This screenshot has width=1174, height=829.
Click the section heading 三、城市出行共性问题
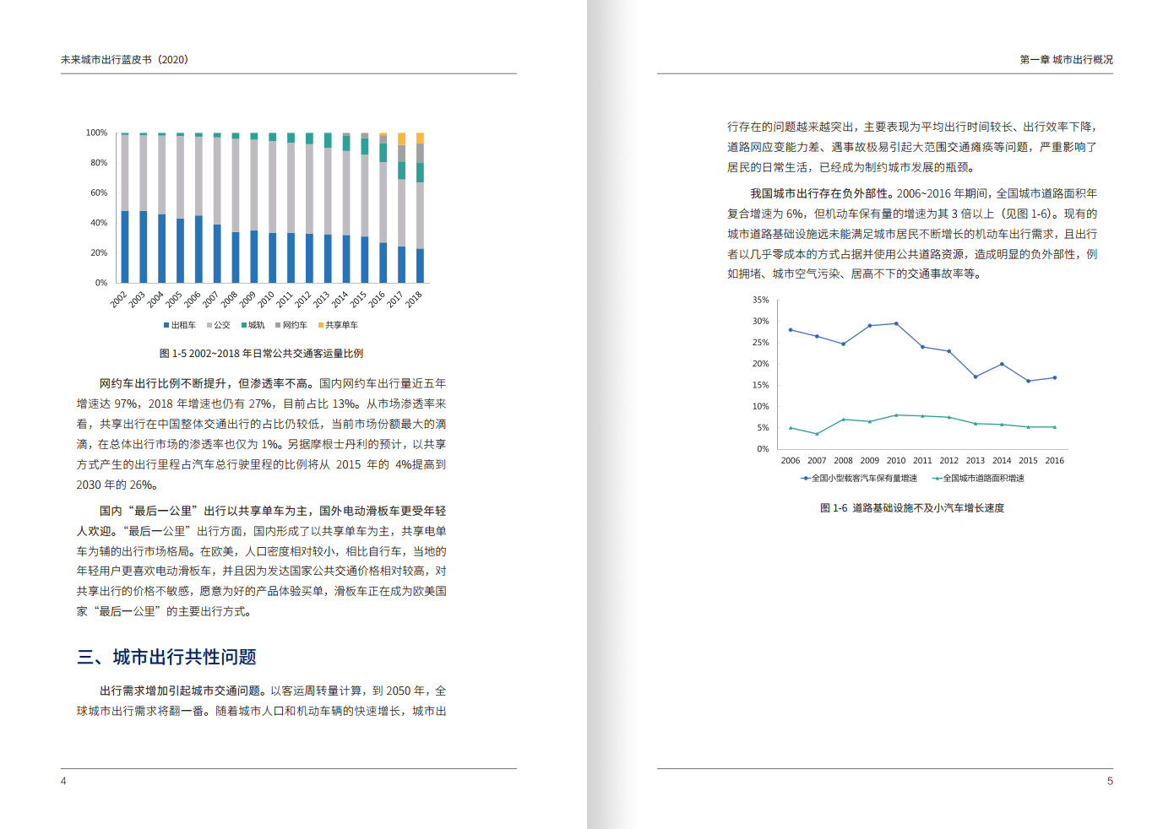(x=166, y=657)
